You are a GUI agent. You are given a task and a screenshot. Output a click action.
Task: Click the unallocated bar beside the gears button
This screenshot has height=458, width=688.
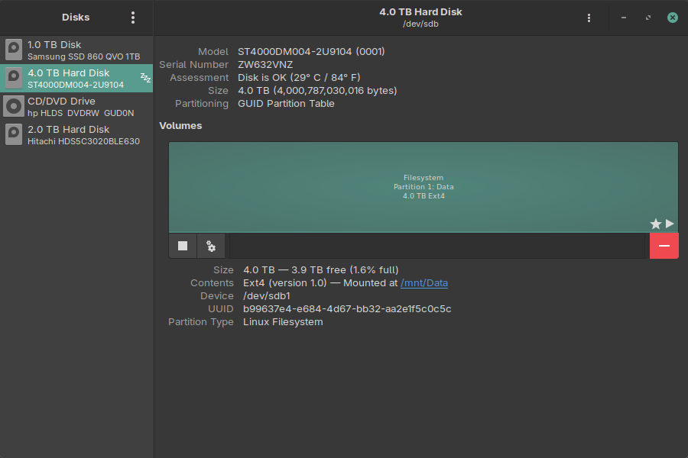[x=437, y=246]
